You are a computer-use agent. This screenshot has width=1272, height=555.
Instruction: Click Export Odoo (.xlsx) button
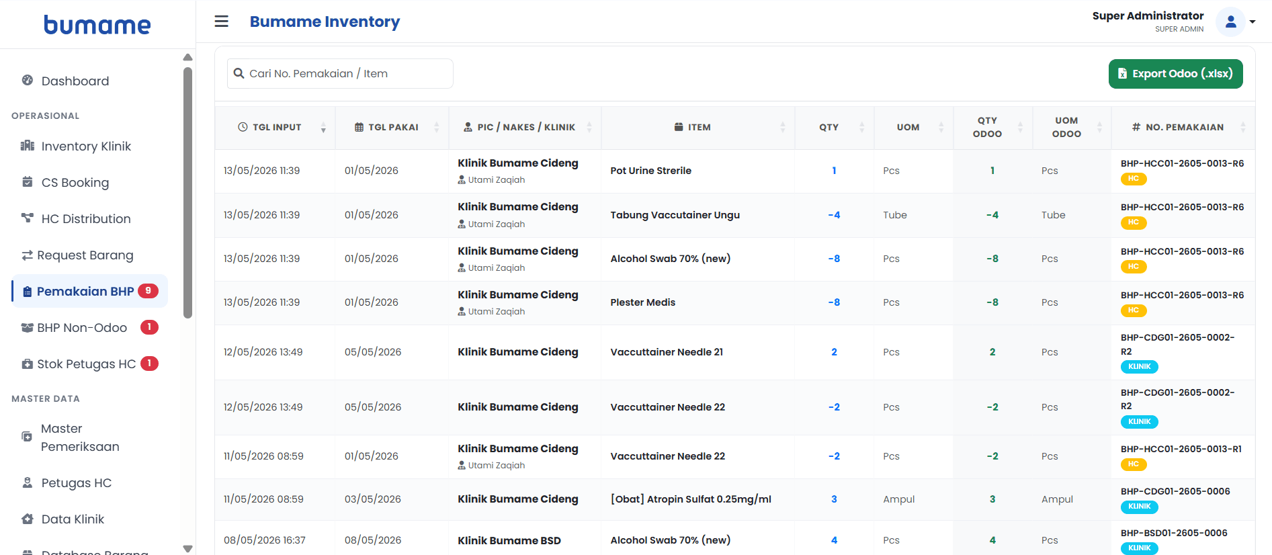[x=1175, y=74]
